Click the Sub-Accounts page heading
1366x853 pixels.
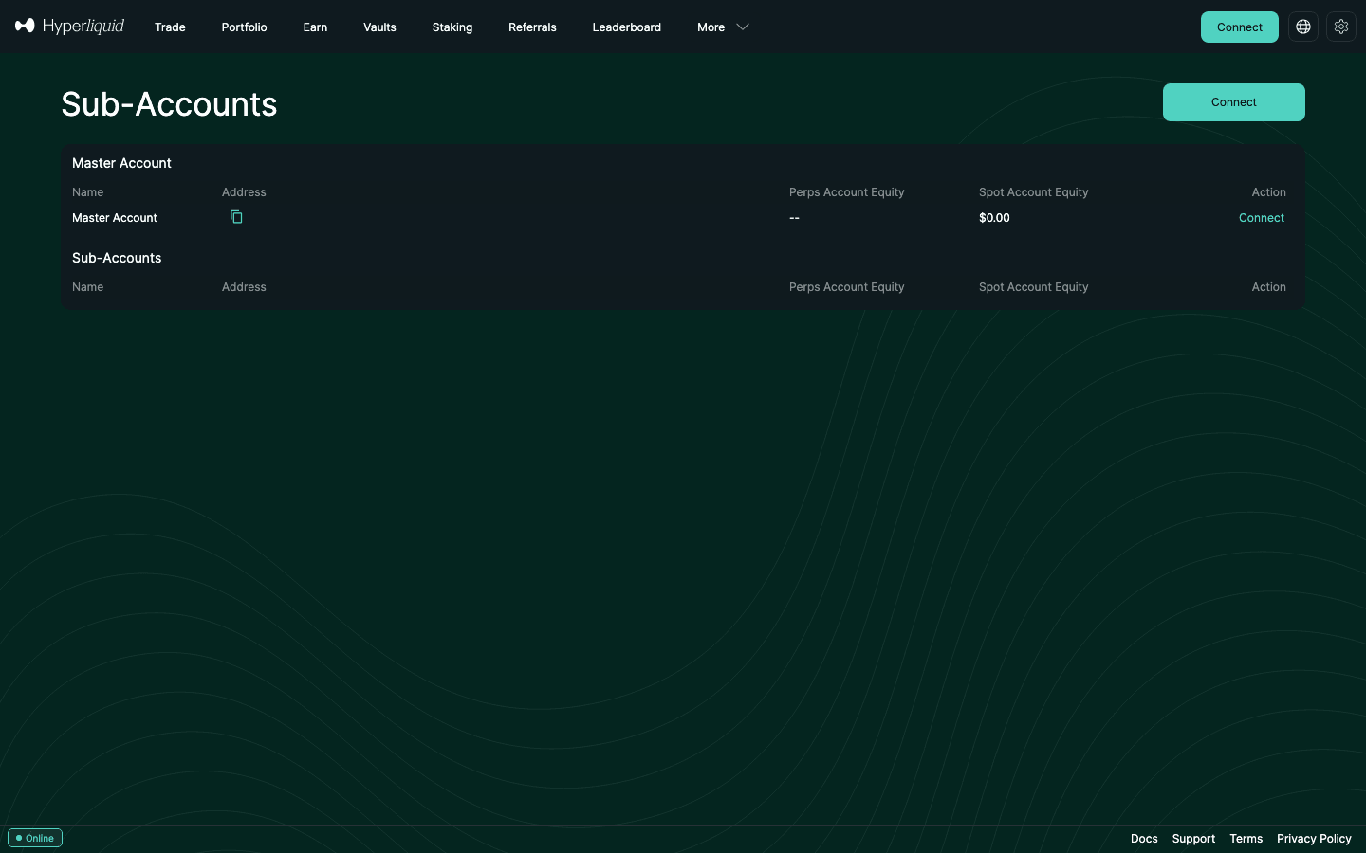(x=169, y=104)
